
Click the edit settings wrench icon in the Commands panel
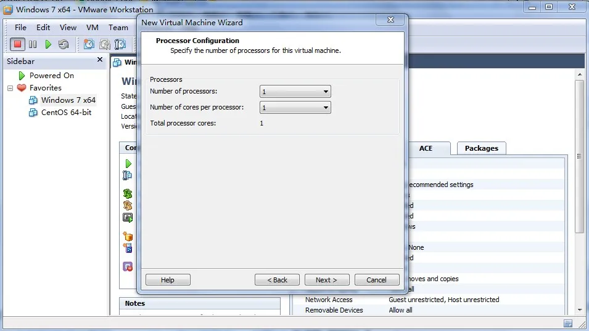(127, 175)
